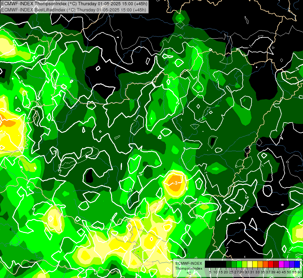This screenshot has height=278, width=303.
Task: Click legend scale value 30
Action: (x=247, y=272)
